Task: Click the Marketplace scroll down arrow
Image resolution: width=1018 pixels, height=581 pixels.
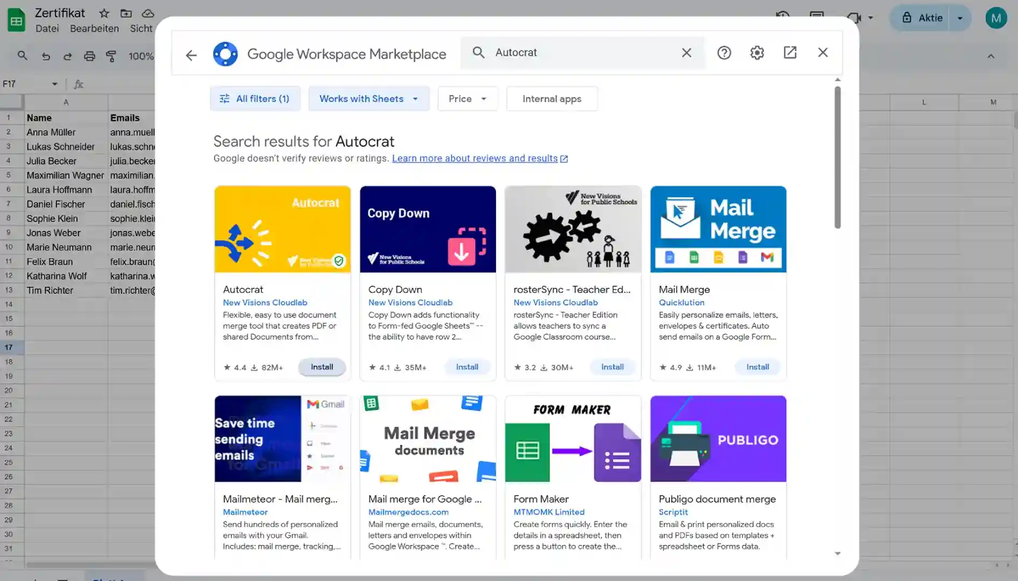Action: (x=837, y=553)
